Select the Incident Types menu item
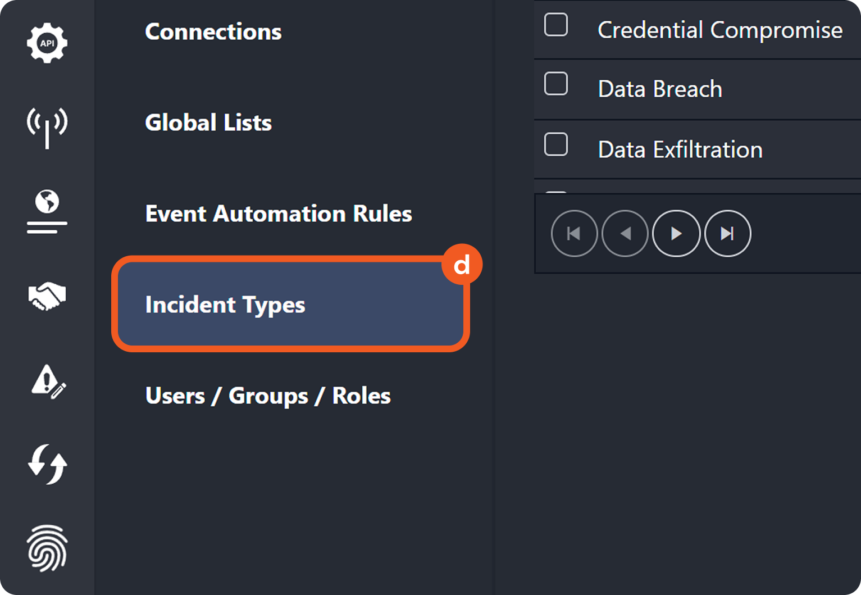The height and width of the screenshot is (595, 861). pos(225,305)
